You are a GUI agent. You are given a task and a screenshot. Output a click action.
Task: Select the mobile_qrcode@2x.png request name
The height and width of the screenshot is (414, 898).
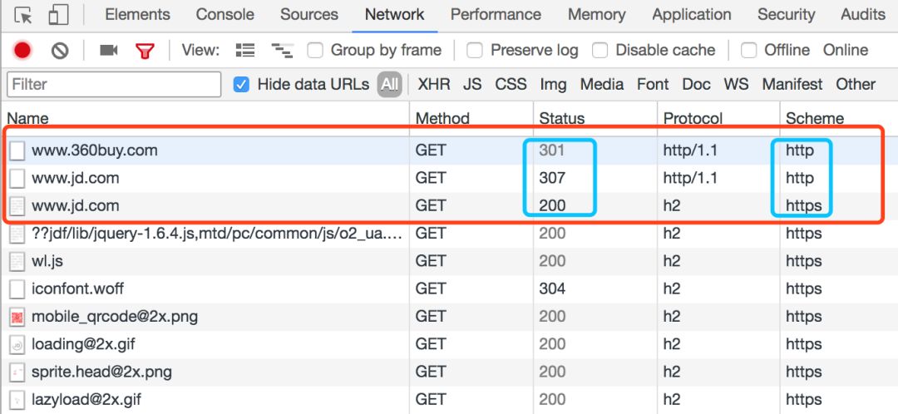(x=115, y=317)
